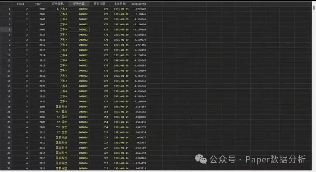Click the 国农科技 cell in row 32
The width and height of the screenshot is (316, 172).
point(61,169)
